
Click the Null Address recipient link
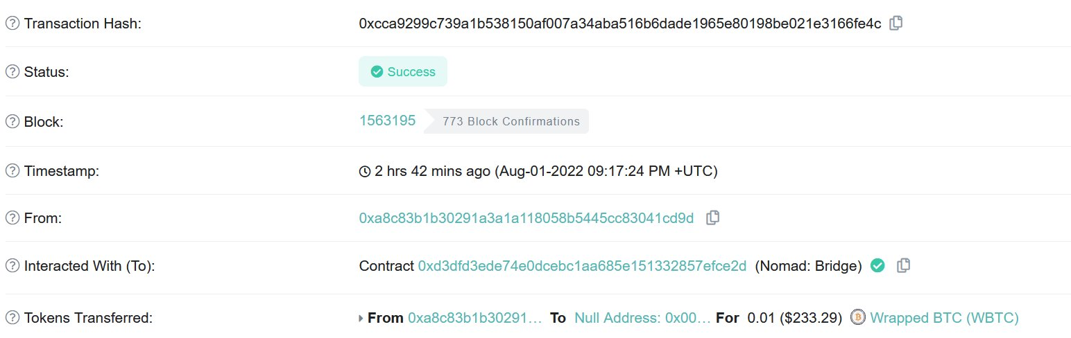tap(642, 318)
